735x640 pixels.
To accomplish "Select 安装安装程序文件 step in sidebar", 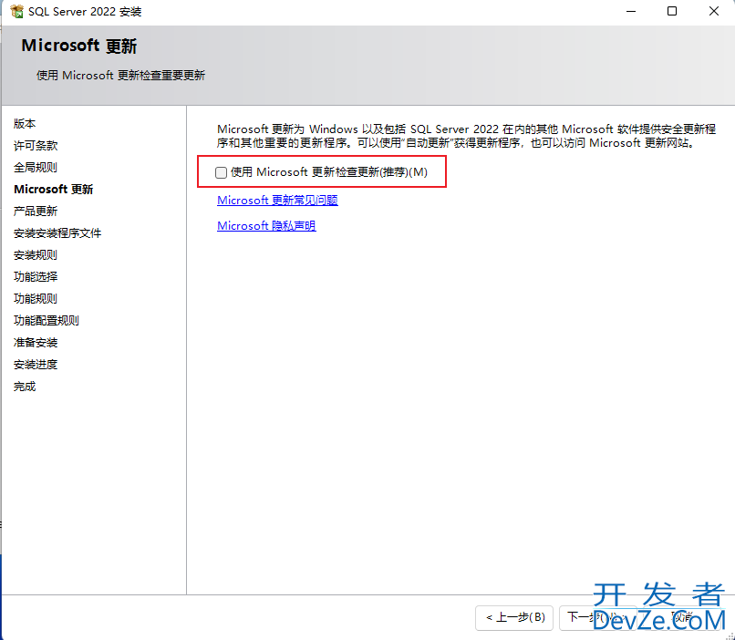I will coord(57,232).
